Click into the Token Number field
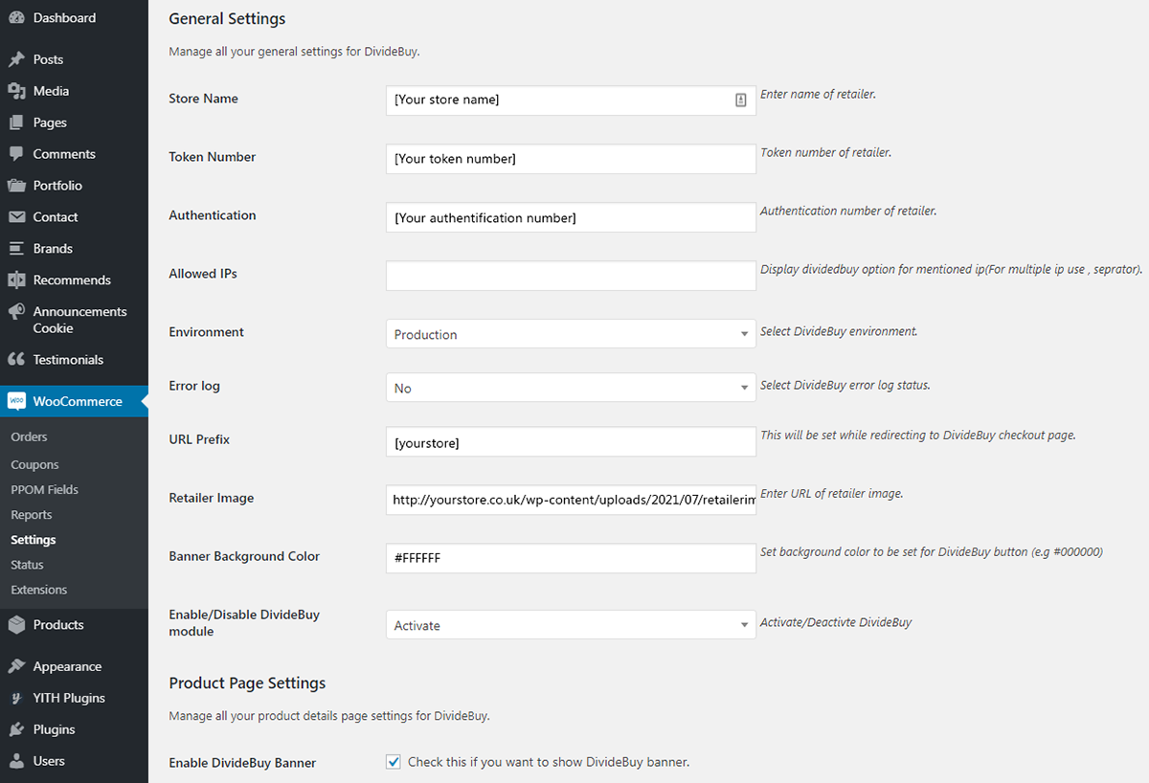This screenshot has width=1149, height=783. pos(571,159)
